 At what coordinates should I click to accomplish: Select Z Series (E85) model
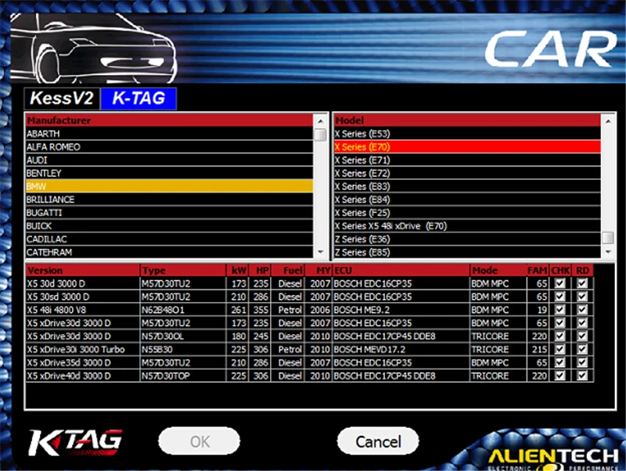[x=467, y=252]
